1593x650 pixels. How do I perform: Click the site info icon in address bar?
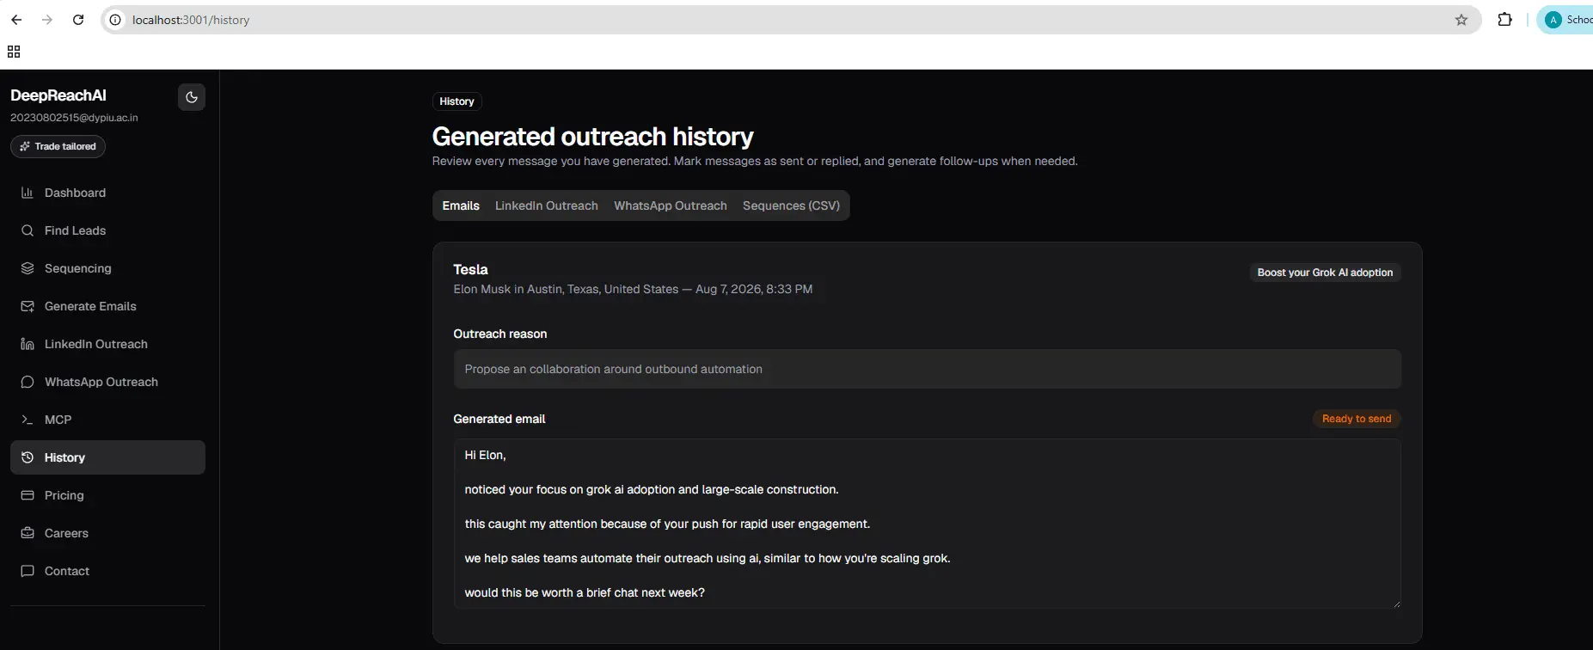click(115, 20)
